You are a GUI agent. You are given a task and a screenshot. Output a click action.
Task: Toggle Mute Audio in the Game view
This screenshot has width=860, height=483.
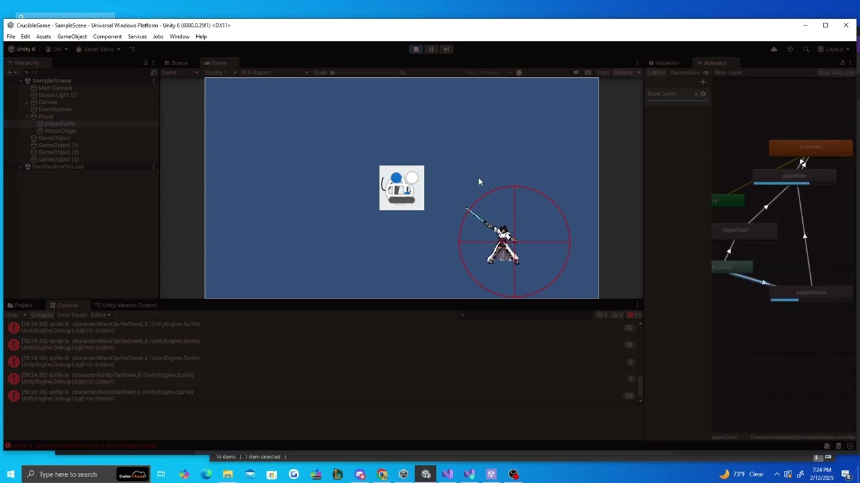(x=576, y=72)
